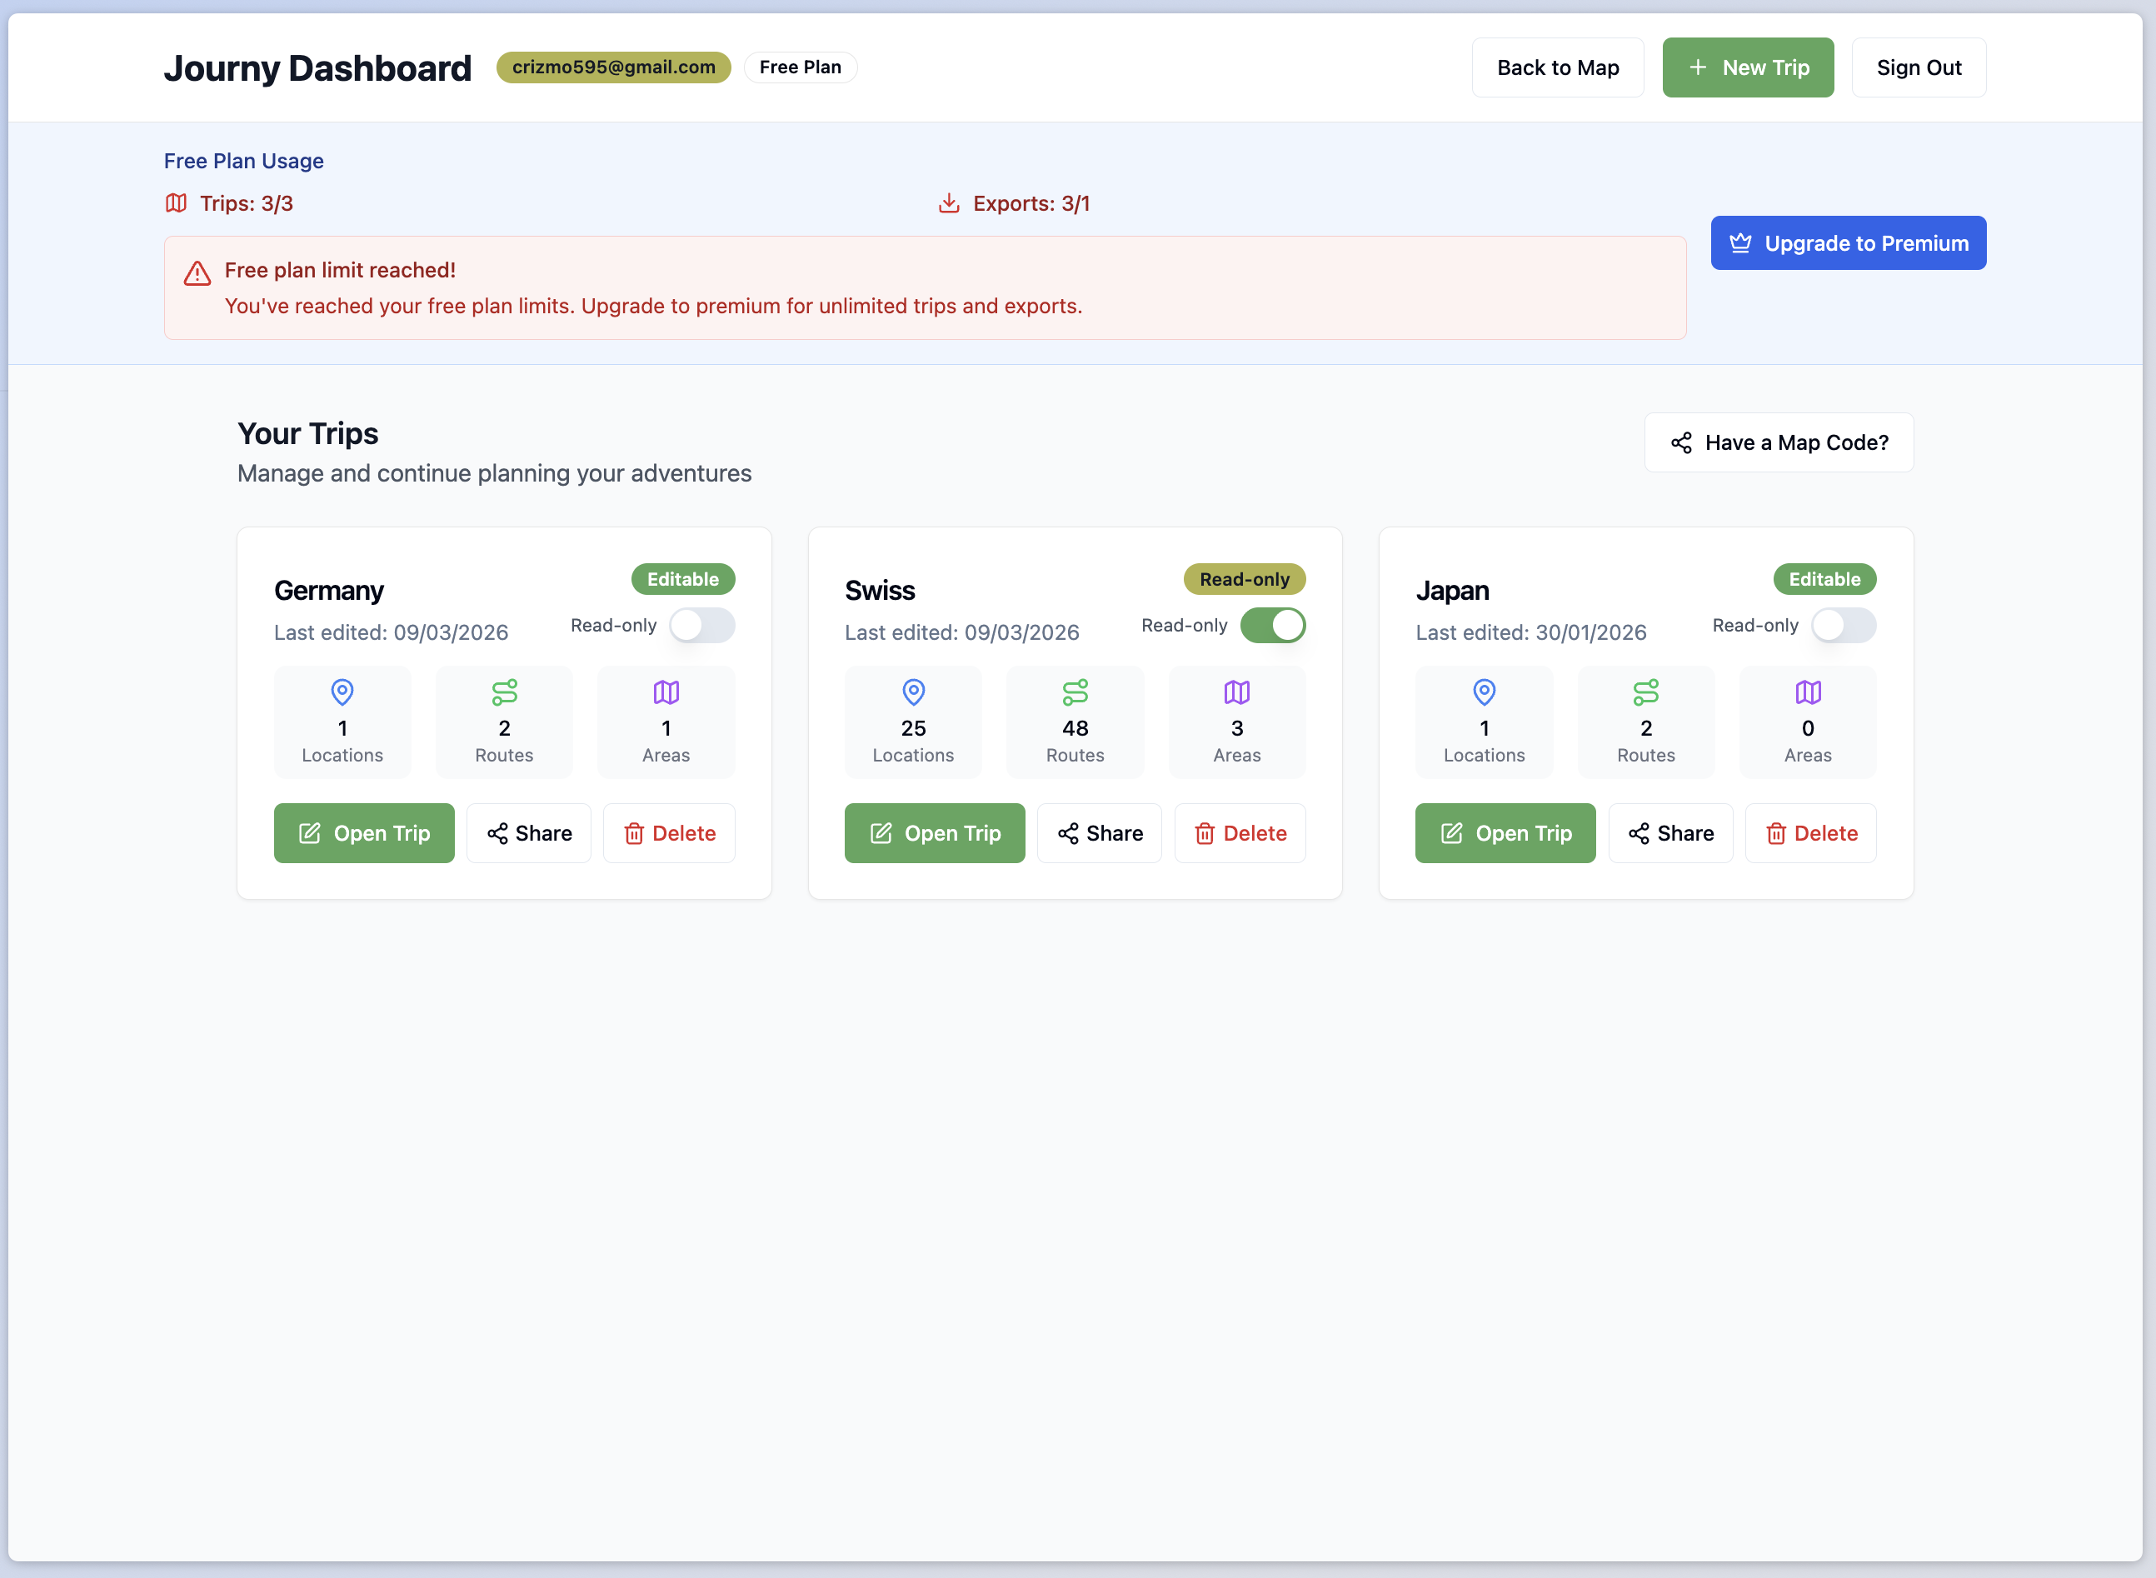Open Have a Map Code dialog
The height and width of the screenshot is (1578, 2156).
coord(1778,442)
